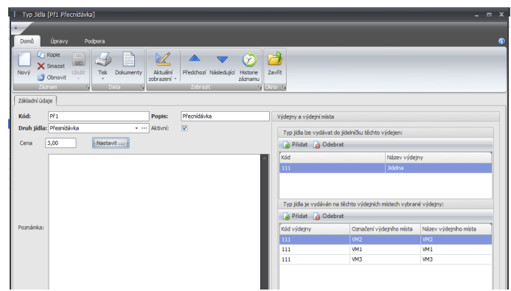The height and width of the screenshot is (291, 511).
Task: Click the Výdejny a výdejní místa panel header
Action: pos(386,116)
